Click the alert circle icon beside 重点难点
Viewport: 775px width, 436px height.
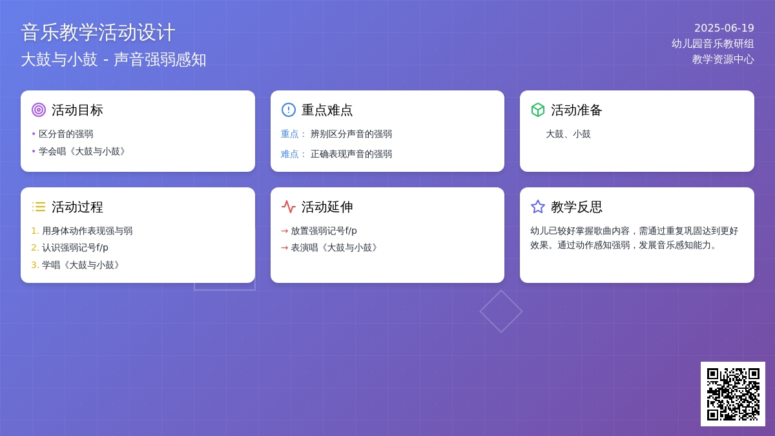(x=289, y=110)
